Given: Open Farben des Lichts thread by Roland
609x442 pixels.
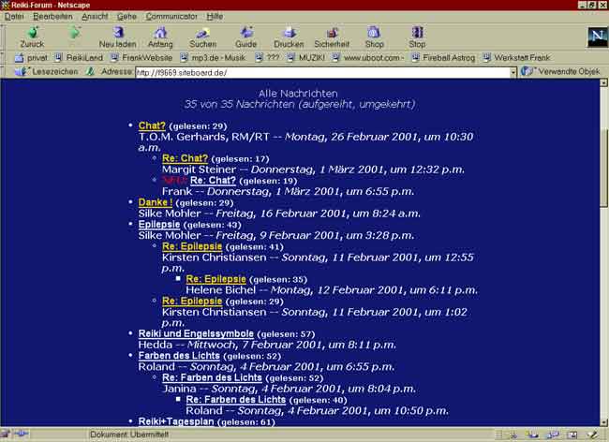Looking at the screenshot, I should point(179,356).
